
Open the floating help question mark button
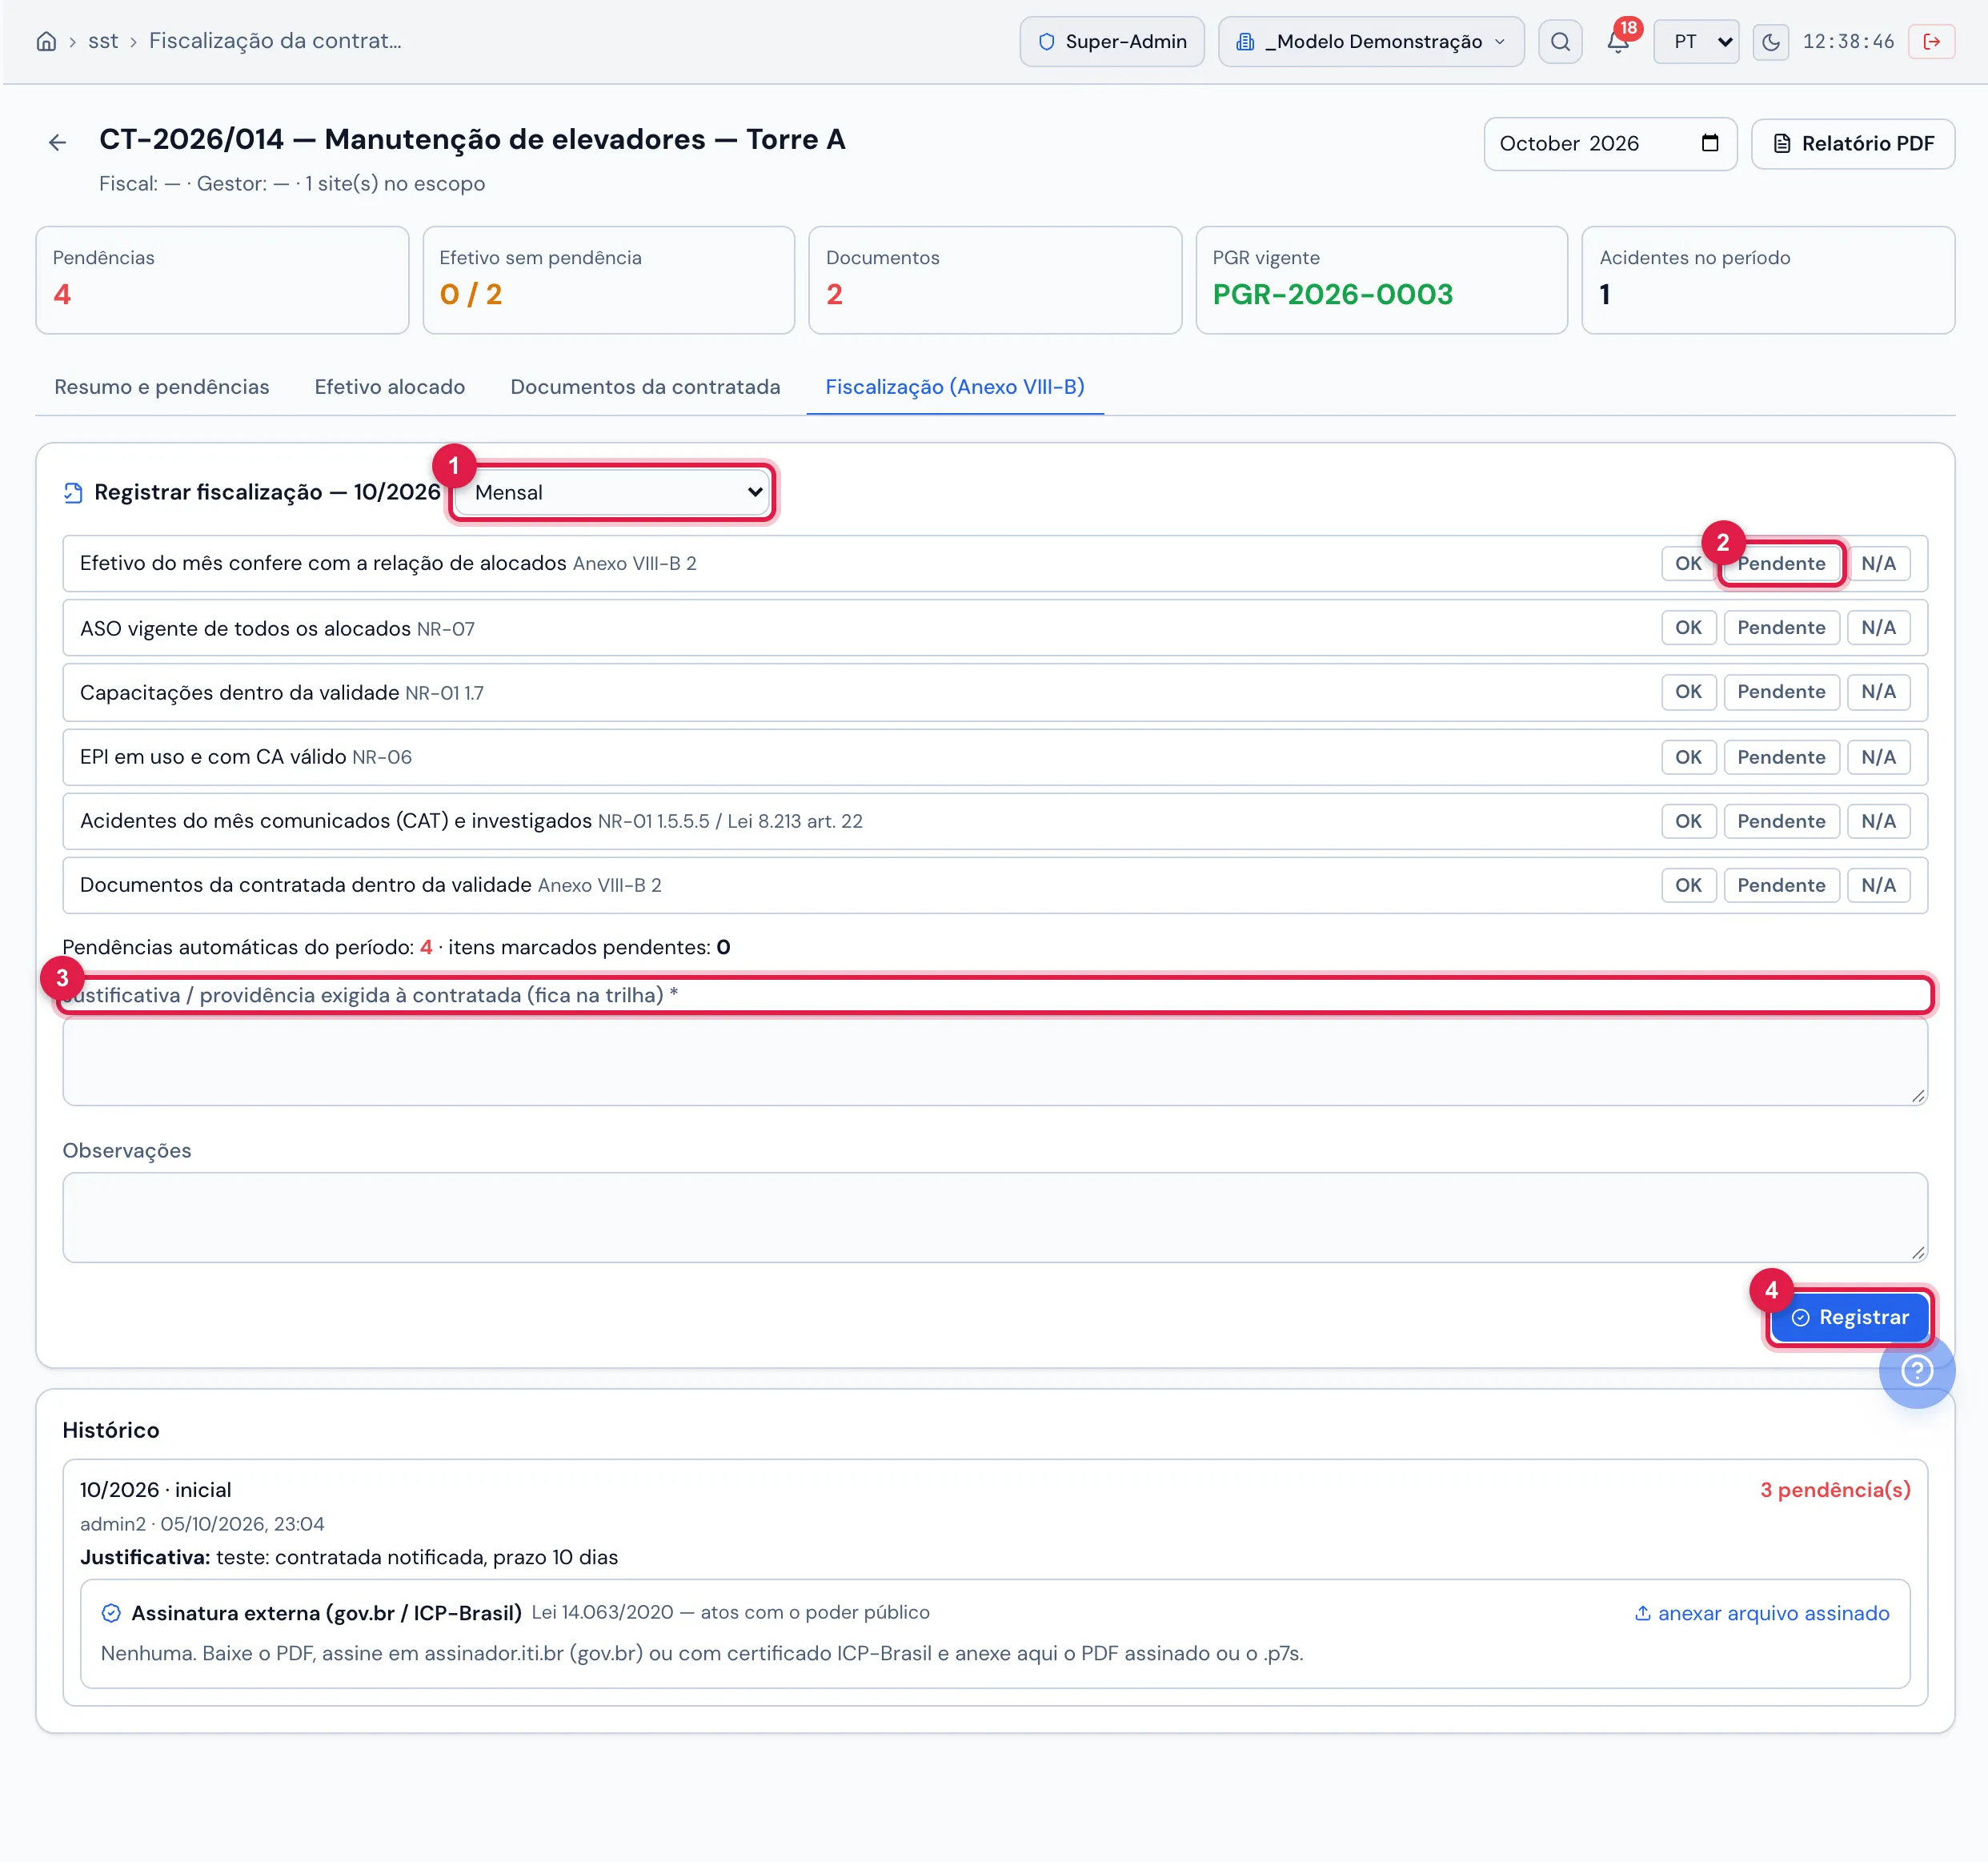click(x=1916, y=1370)
